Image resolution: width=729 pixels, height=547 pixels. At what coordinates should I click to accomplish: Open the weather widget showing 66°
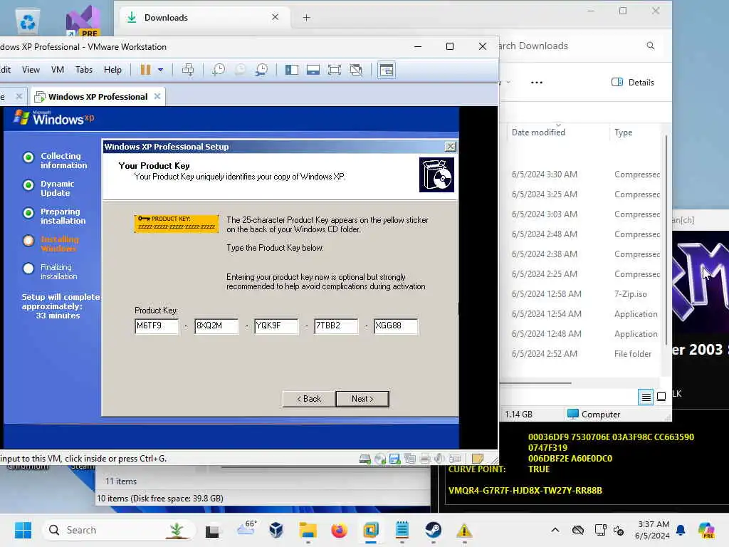click(x=246, y=530)
